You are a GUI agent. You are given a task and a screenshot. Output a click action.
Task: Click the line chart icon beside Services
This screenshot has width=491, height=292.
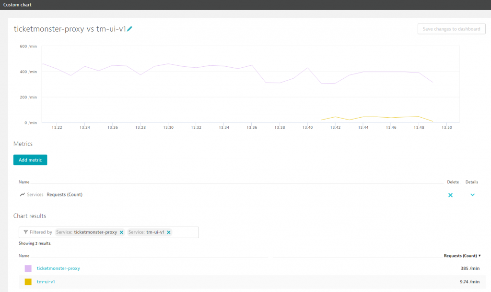pyautogui.click(x=23, y=195)
